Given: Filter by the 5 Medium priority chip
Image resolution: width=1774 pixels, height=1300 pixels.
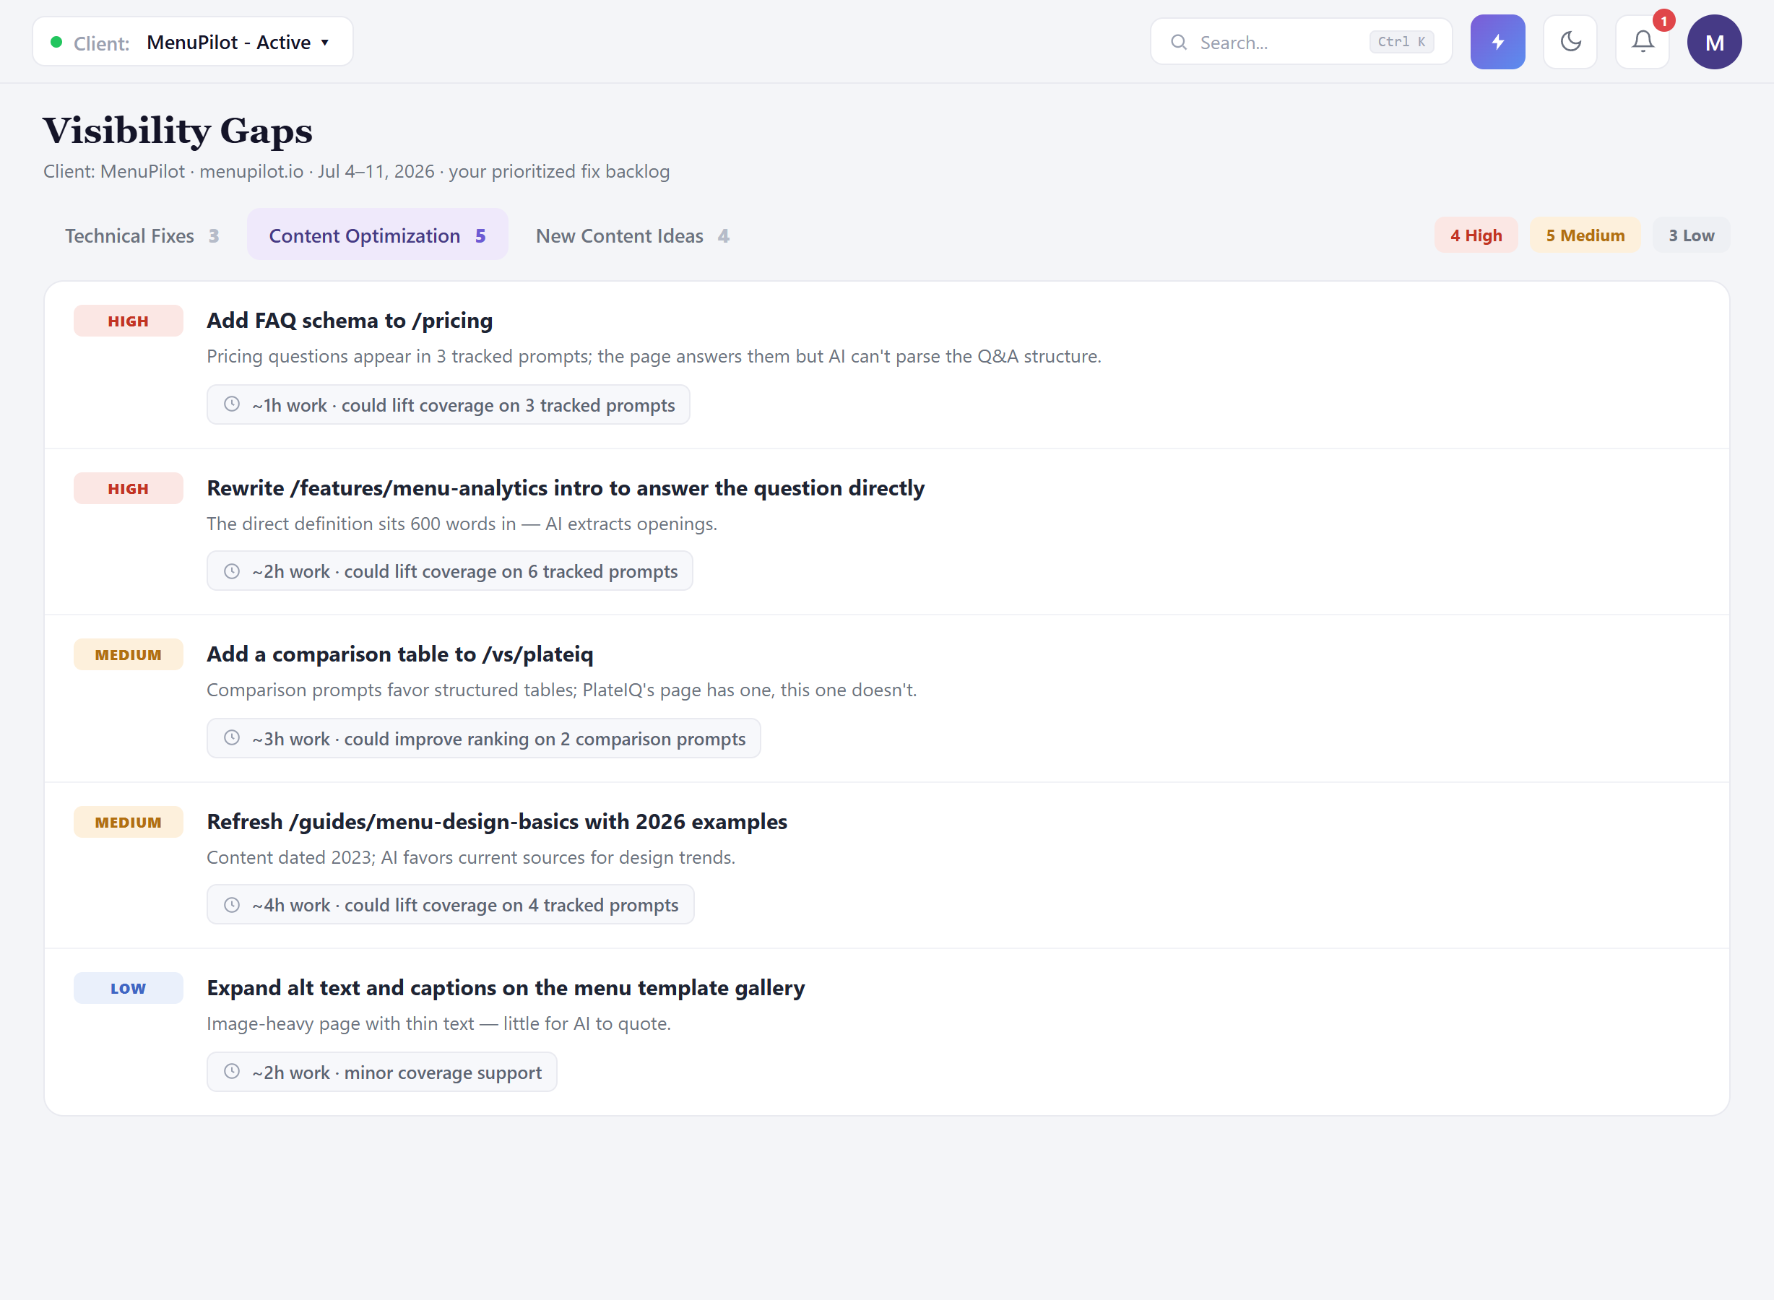Looking at the screenshot, I should 1584,235.
